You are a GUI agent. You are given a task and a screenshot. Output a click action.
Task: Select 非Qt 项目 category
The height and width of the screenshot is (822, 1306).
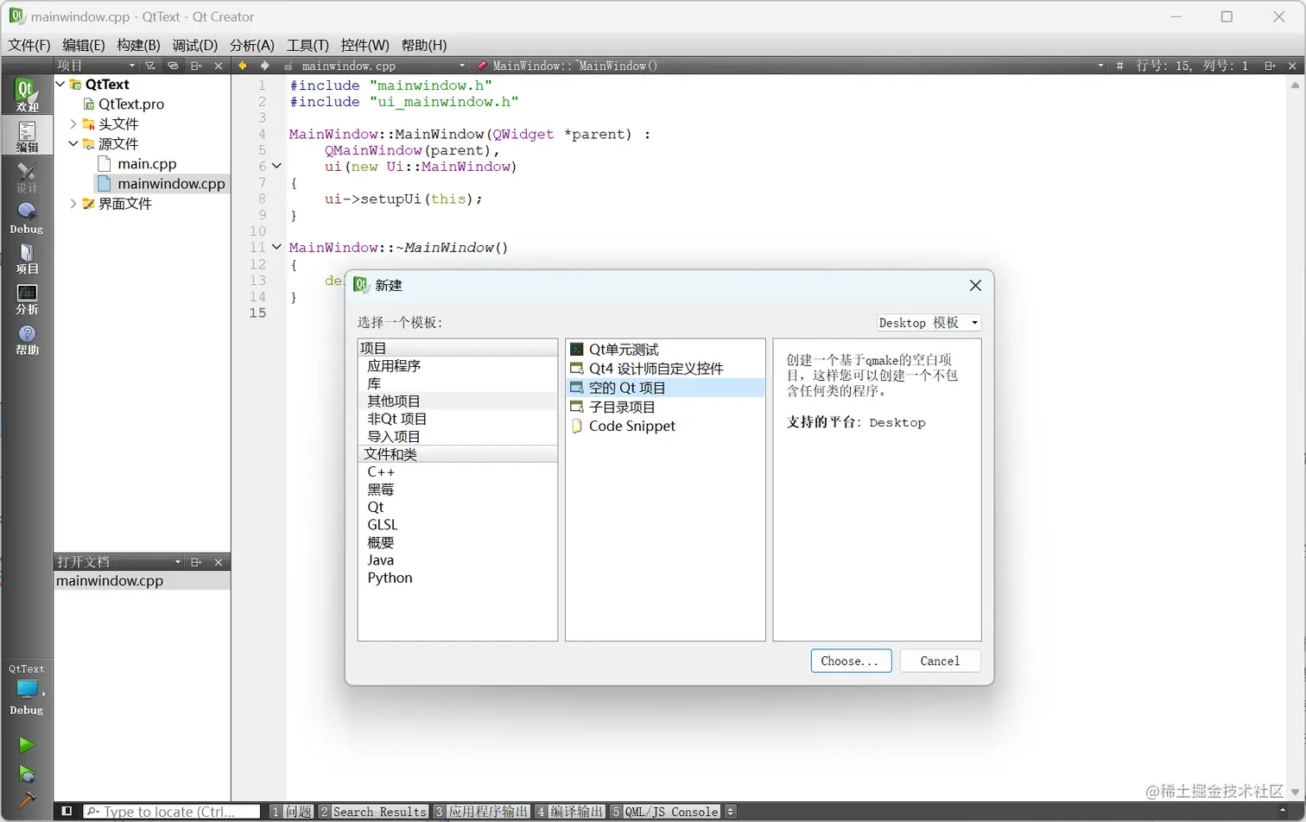tap(458, 419)
